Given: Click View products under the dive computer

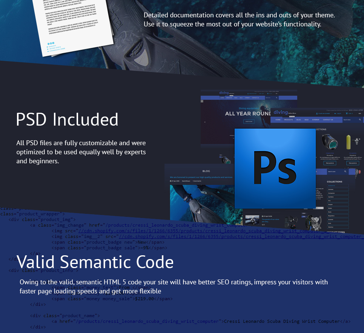Looking at the screenshot, I should pos(330,163).
